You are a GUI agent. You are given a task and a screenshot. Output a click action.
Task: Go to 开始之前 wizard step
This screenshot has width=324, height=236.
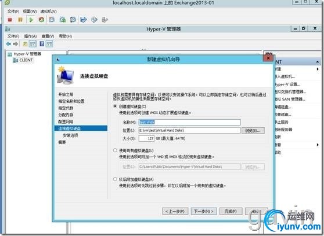66,94
